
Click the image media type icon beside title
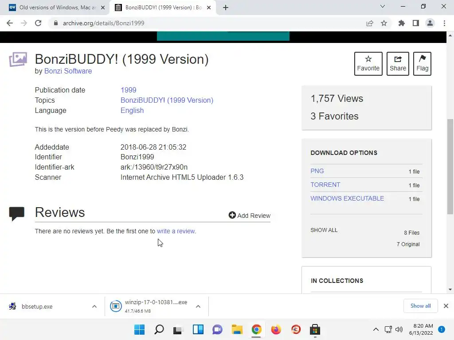[18, 60]
